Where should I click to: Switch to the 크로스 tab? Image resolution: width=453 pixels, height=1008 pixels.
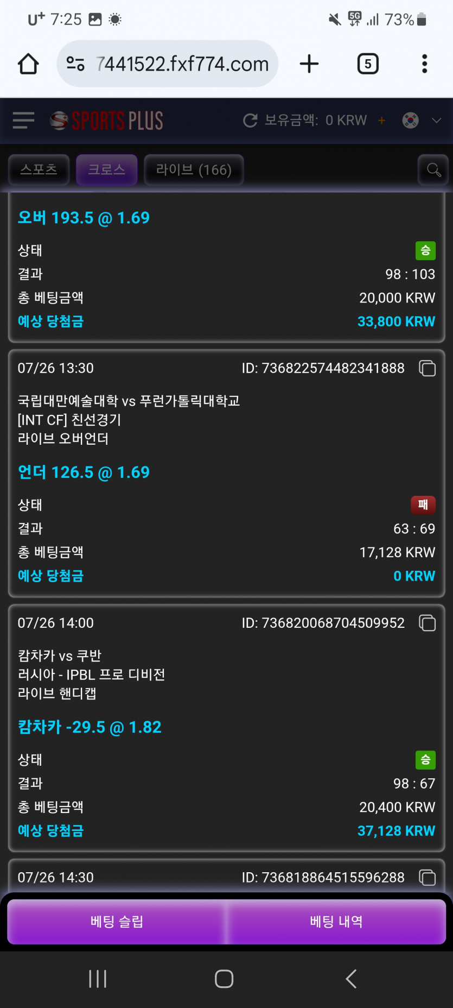click(x=107, y=170)
